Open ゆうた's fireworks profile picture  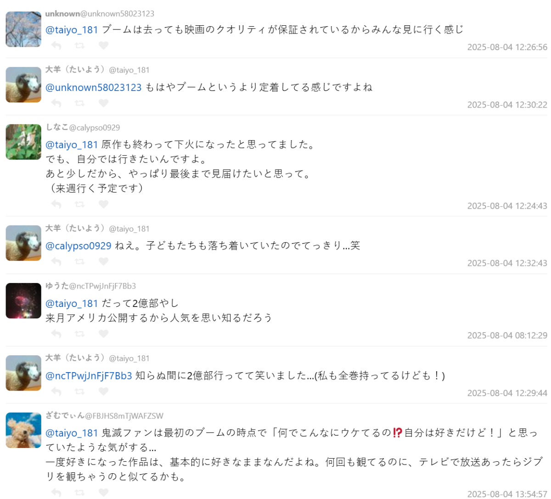point(23,301)
